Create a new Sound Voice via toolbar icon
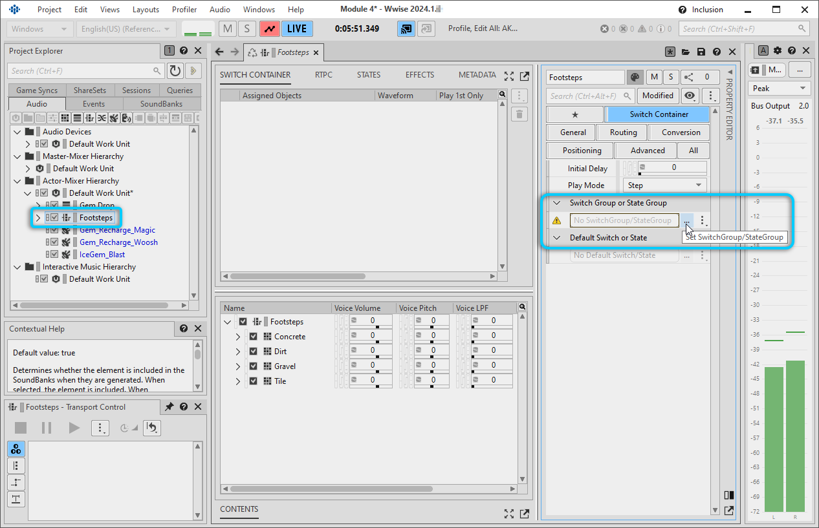This screenshot has height=528, width=819. coord(126,118)
